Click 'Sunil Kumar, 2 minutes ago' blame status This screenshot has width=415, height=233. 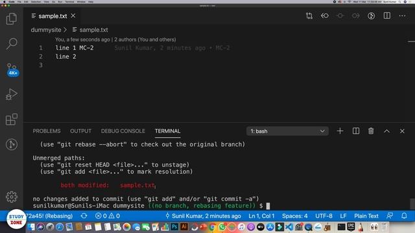pyautogui.click(x=203, y=216)
